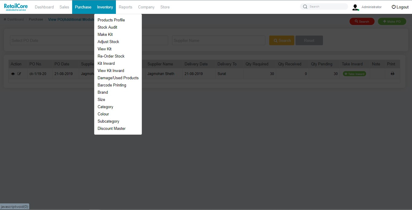
Task: Open the Purchase menu
Action: coord(83,7)
